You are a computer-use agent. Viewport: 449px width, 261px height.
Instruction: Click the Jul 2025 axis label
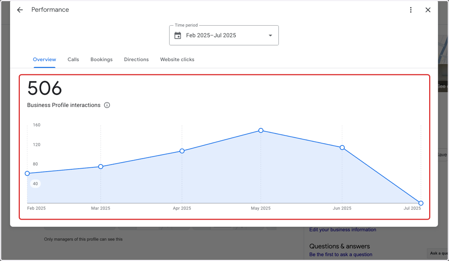412,208
